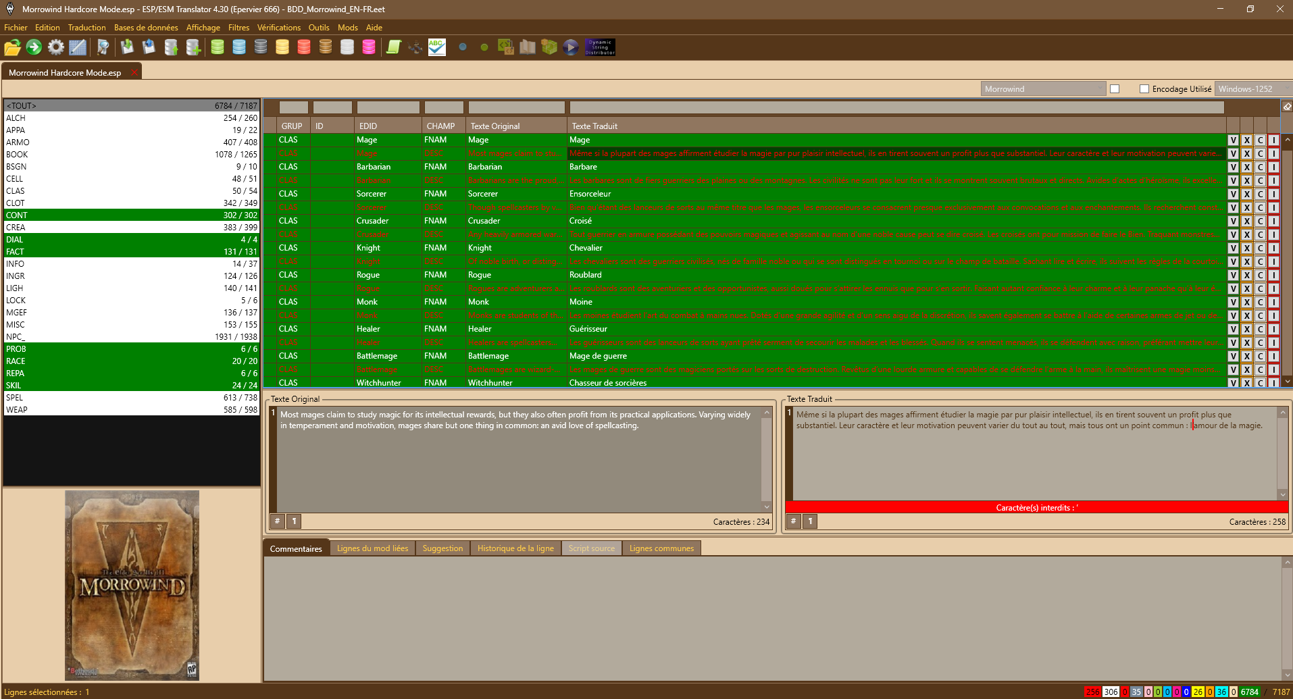1293x699 pixels.
Task: Open settings via the gear toolbar icon
Action: (56, 47)
